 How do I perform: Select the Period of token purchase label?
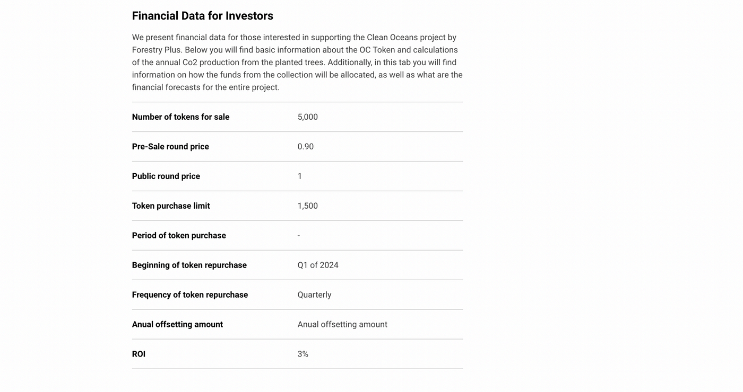tap(179, 236)
